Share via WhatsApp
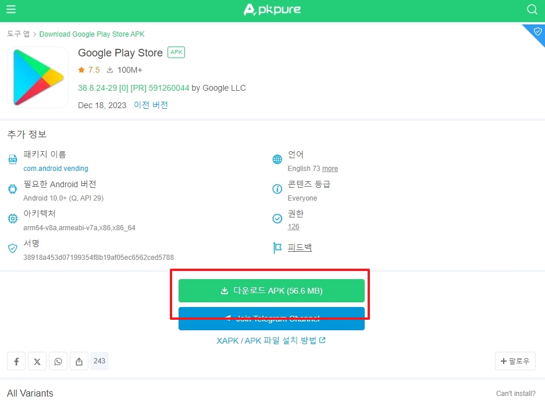 point(58,361)
